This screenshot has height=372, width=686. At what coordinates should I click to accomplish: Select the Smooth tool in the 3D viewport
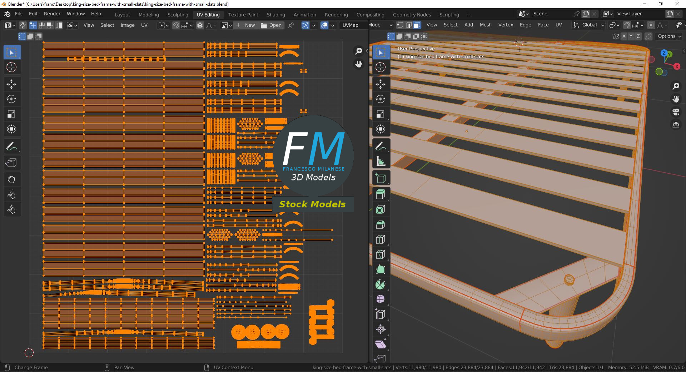click(x=381, y=299)
